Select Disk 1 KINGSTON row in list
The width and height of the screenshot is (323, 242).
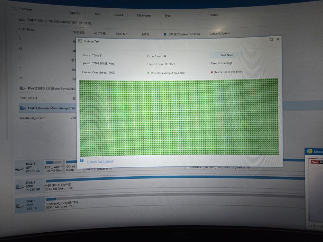60,21
